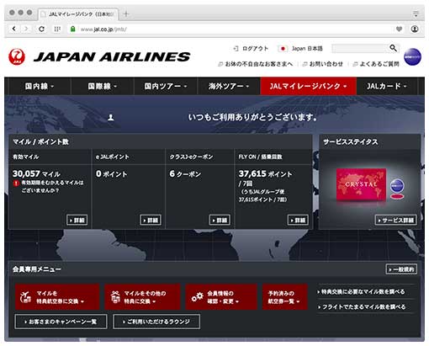Click 詳細 button under 有効マイル
The image size is (429, 346).
[x=77, y=220]
